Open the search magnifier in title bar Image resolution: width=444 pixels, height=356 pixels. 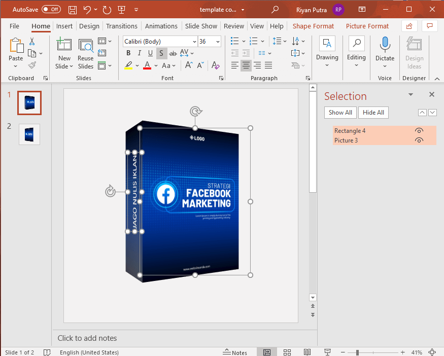275,10
